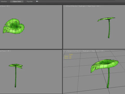
Task: Click the yellow Total statistics header
Action: (71, 54)
